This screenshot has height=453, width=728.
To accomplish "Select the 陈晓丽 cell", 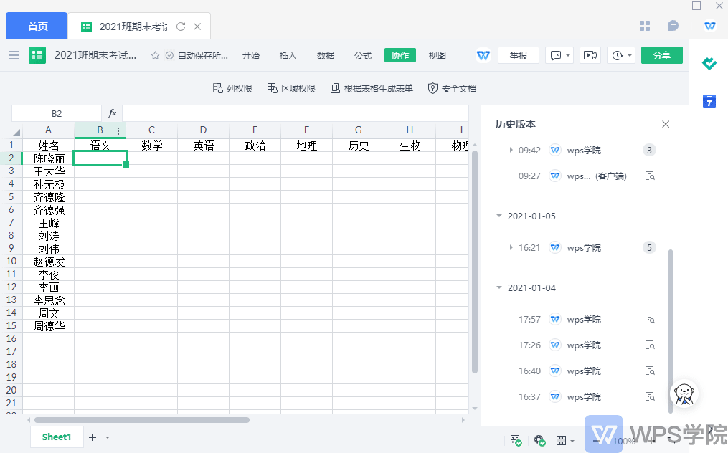I will (x=49, y=158).
